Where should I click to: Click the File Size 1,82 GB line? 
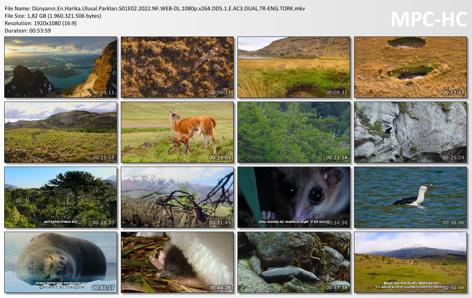pos(53,16)
